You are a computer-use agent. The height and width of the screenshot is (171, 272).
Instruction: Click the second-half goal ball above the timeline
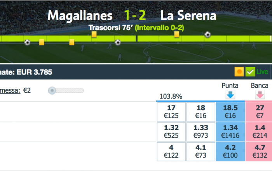pyautogui.click(x=207, y=35)
